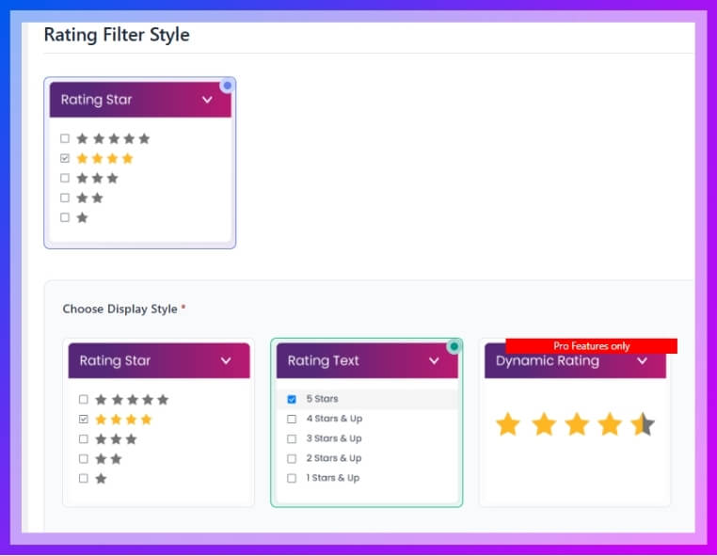Click the five gray stars row in top preview

point(113,138)
